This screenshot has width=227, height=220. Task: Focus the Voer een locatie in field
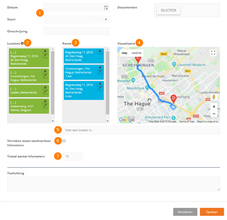tap(141, 130)
